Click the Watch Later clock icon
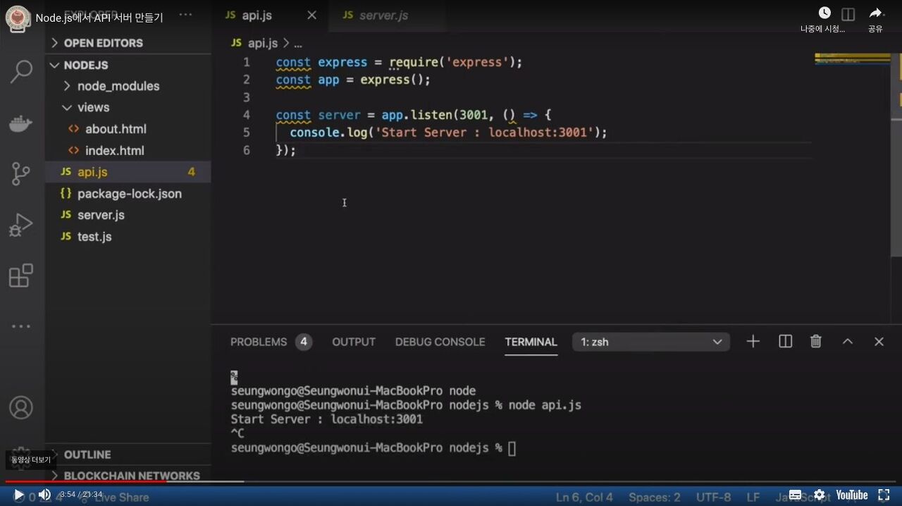This screenshot has height=506, width=902. [x=824, y=13]
